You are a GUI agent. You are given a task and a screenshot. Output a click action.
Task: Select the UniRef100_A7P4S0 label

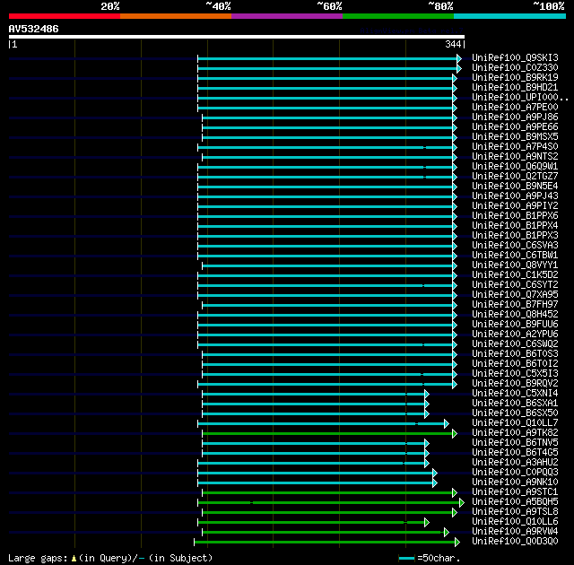coord(515,147)
